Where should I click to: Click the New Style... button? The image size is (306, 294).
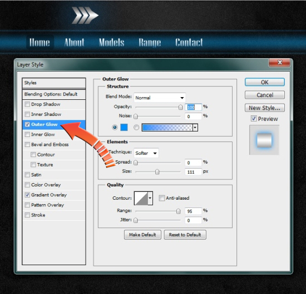click(x=265, y=108)
